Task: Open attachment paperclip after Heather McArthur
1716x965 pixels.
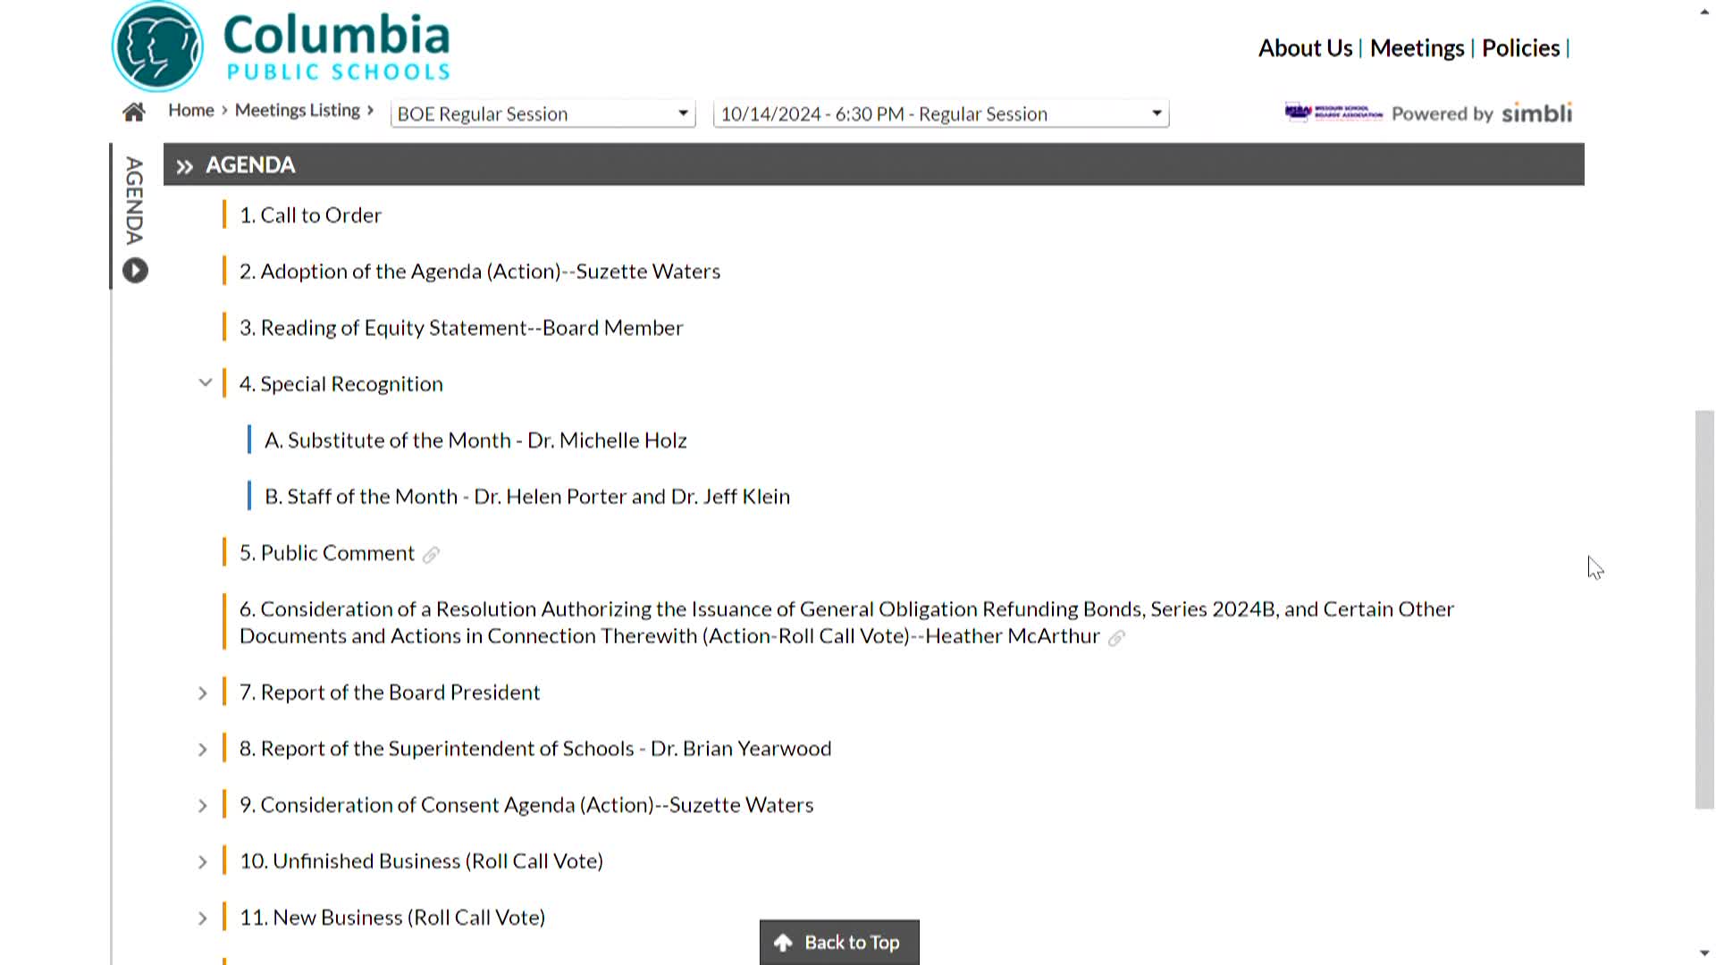Action: point(1116,638)
